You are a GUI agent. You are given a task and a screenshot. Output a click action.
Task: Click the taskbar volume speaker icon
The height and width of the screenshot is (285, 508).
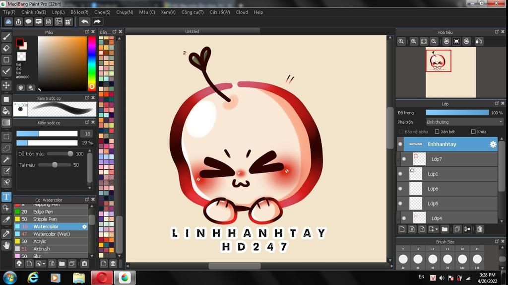442,278
